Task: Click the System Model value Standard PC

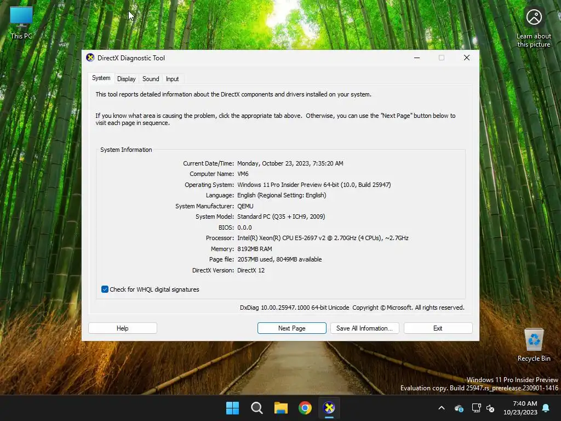Action: [x=281, y=217]
